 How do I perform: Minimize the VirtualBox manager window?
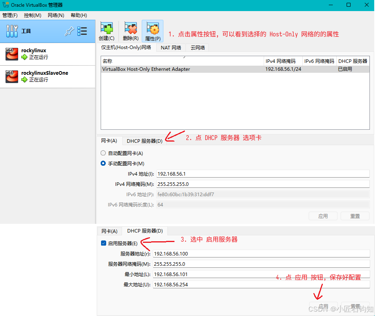tap(331, 5)
